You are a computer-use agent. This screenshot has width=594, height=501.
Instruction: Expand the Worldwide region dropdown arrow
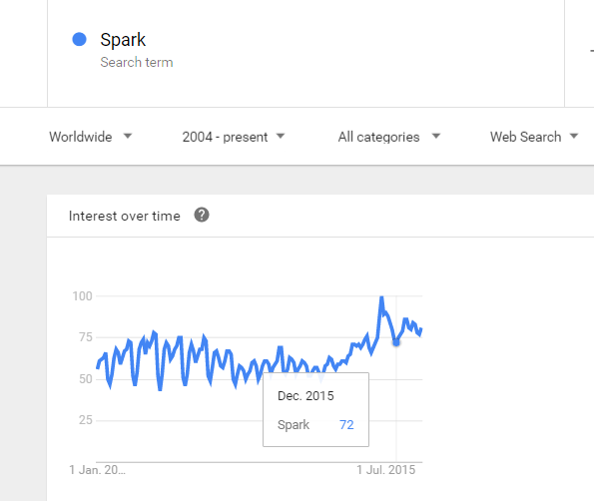pyautogui.click(x=128, y=136)
